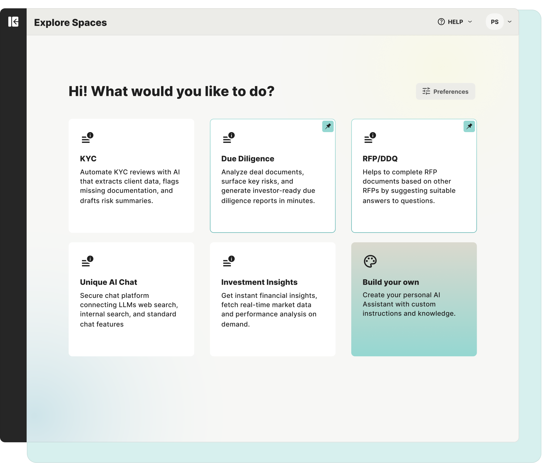Screen dimensions: 550x463
Task: Collapse the sidebar with the arrow icon
Action: coord(13,22)
